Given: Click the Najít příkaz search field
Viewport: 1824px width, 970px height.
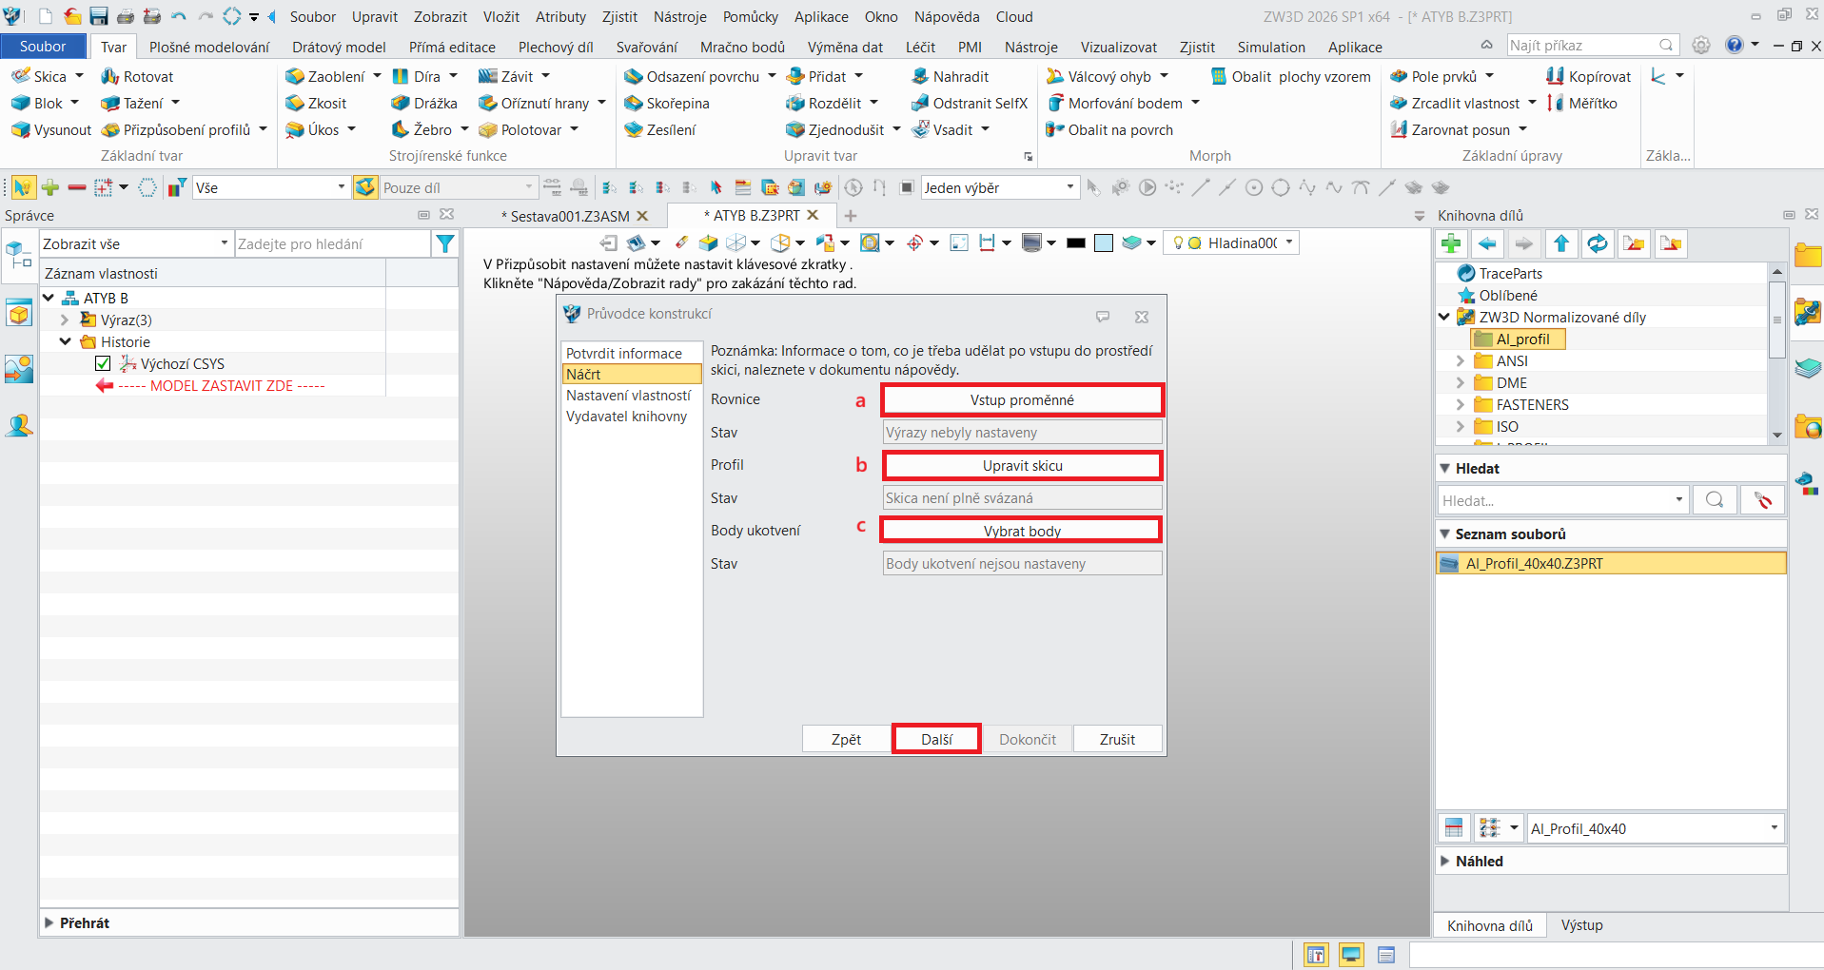Looking at the screenshot, I should (1591, 45).
